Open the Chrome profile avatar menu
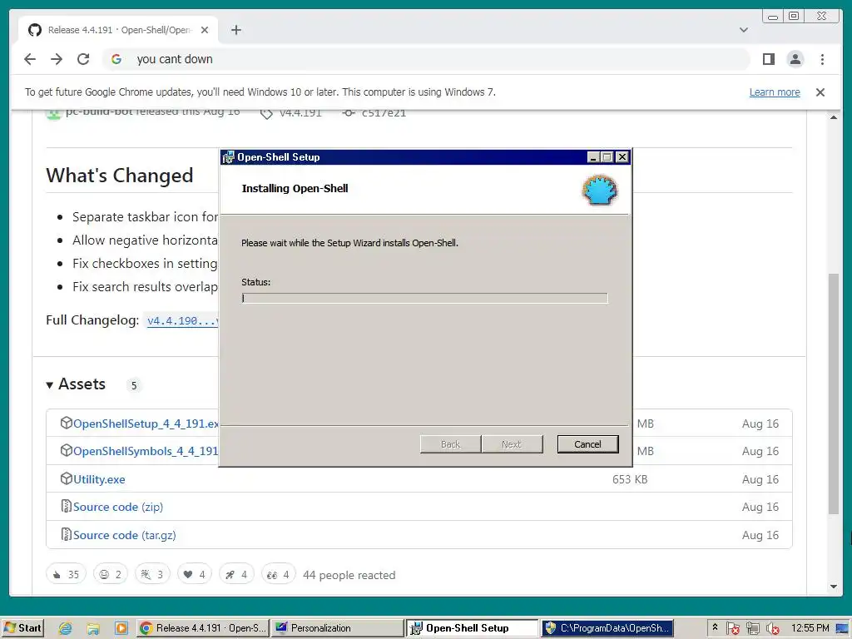Image resolution: width=852 pixels, height=639 pixels. pos(795,59)
